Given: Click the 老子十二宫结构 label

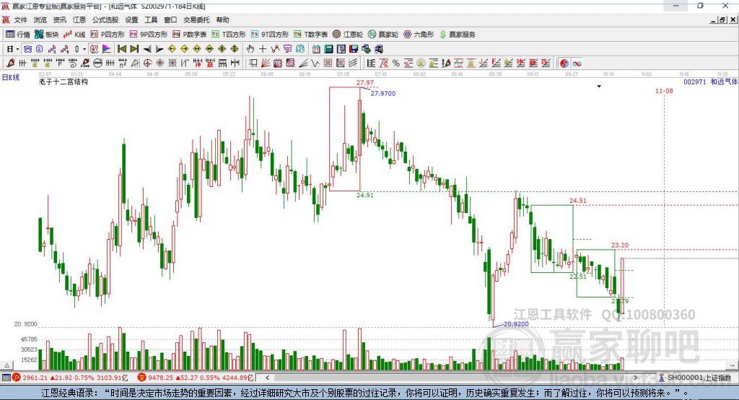Looking at the screenshot, I should (x=64, y=82).
